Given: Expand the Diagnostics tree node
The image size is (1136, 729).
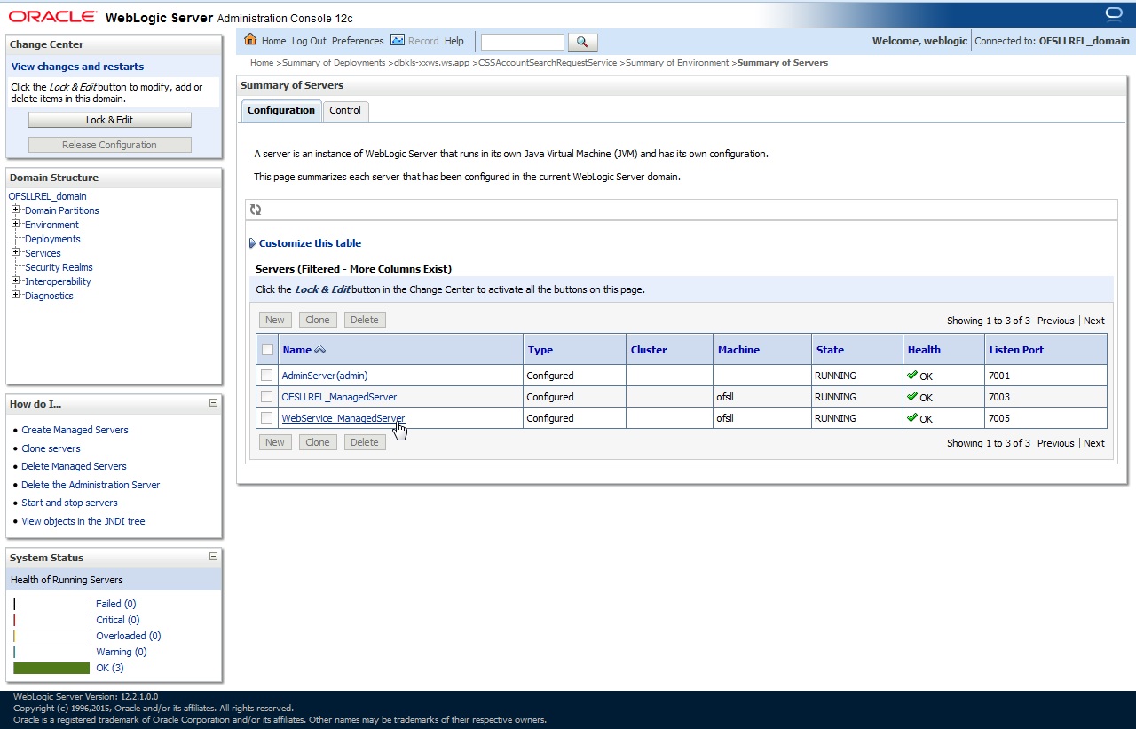Looking at the screenshot, I should 15,295.
